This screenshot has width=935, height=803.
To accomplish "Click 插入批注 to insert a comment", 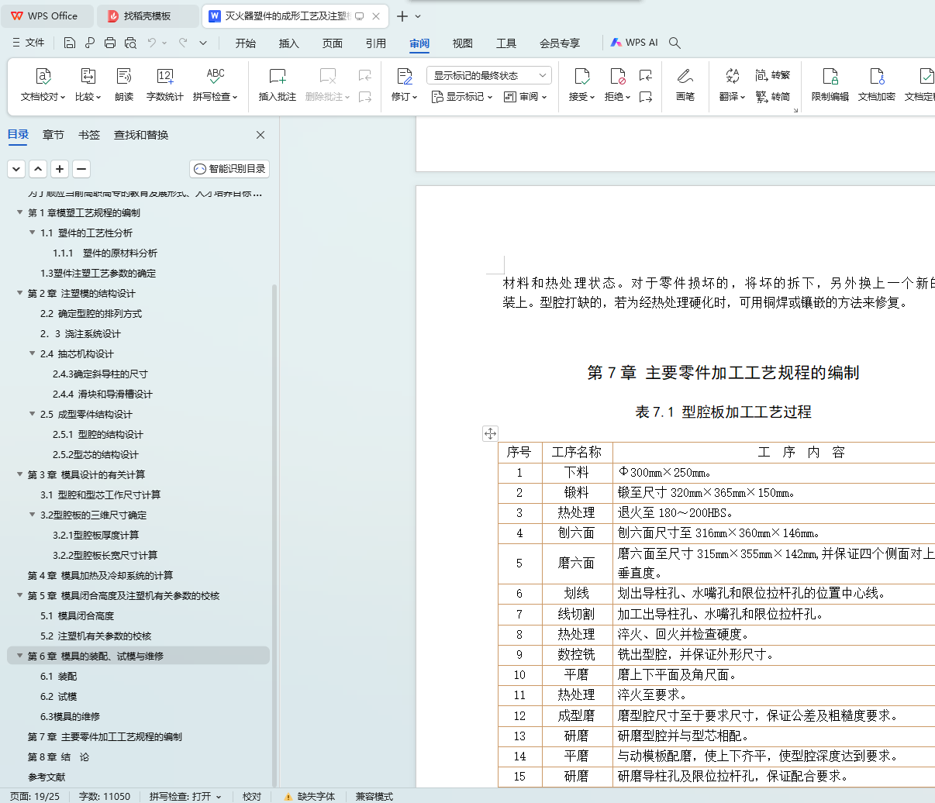I will [x=278, y=85].
